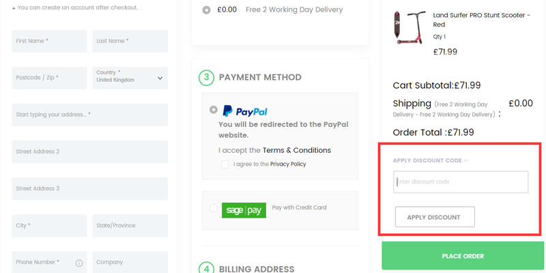
Task: Click the address search field
Action: tap(89, 115)
